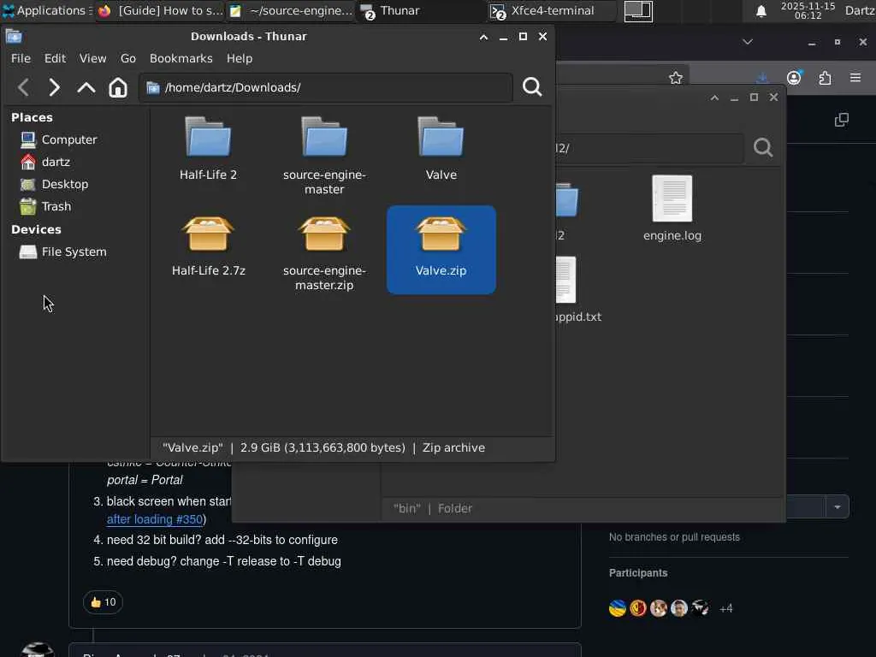Open browser downloads arrow icon
This screenshot has height=657, width=876.
[762, 78]
